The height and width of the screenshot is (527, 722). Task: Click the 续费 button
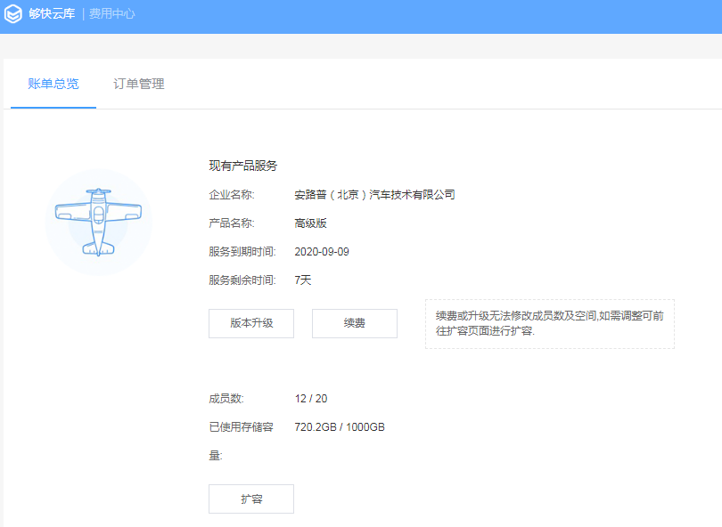coord(355,323)
